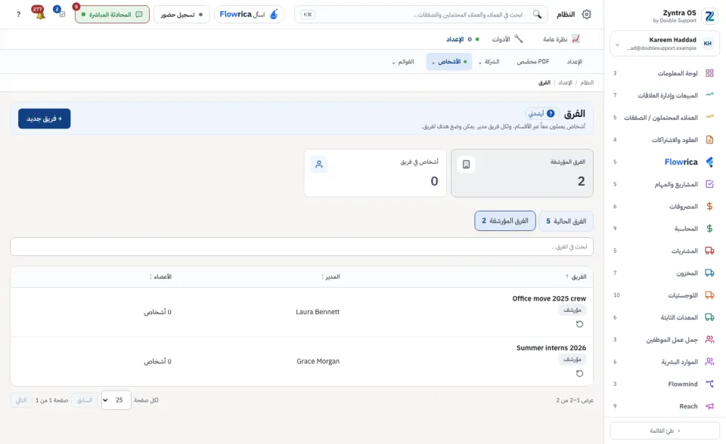
Task: Open the top الإعداد tab with green dot
Action: [463, 39]
